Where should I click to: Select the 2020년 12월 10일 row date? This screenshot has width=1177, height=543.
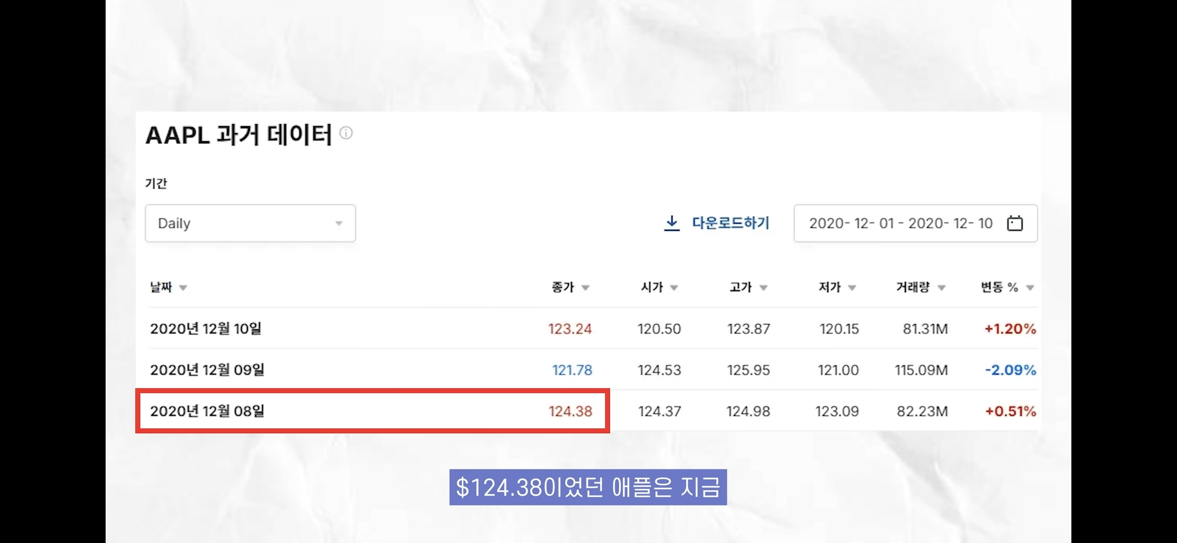click(x=206, y=329)
